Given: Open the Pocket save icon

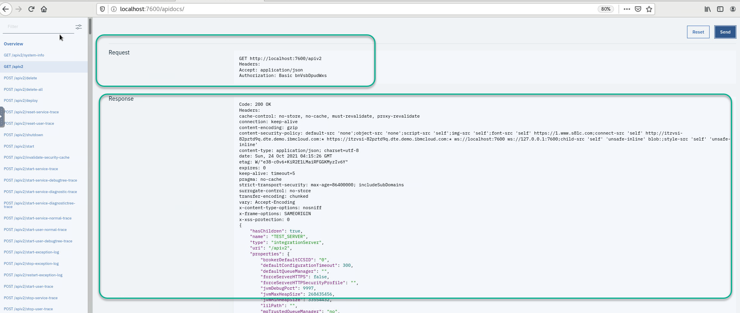Looking at the screenshot, I should pyautogui.click(x=638, y=9).
